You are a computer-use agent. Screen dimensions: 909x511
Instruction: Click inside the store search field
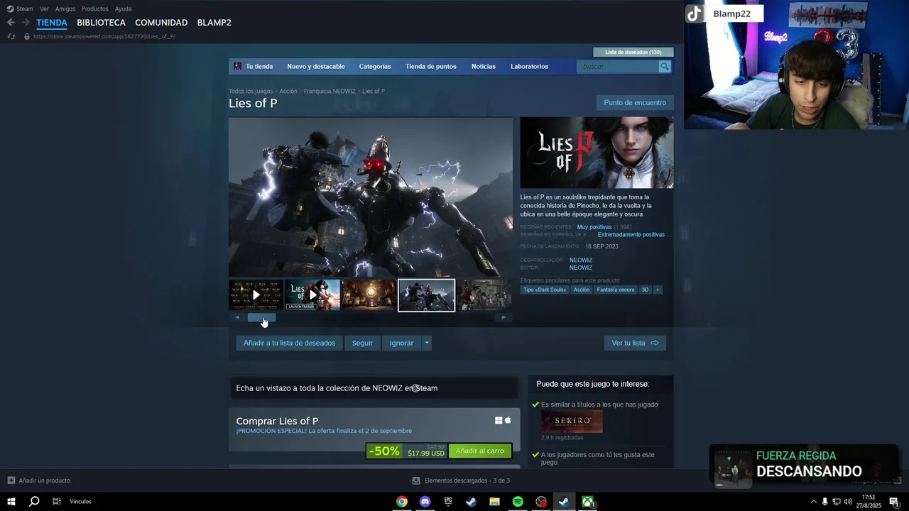tap(619, 67)
